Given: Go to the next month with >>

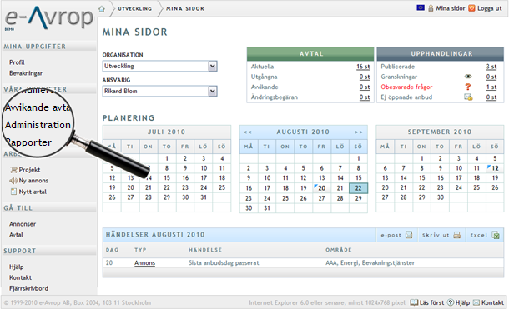Looking at the screenshot, I should [359, 132].
